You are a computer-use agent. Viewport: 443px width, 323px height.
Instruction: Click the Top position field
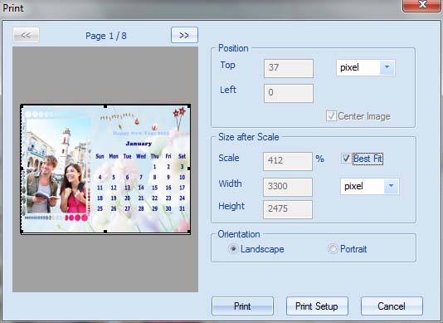[289, 68]
